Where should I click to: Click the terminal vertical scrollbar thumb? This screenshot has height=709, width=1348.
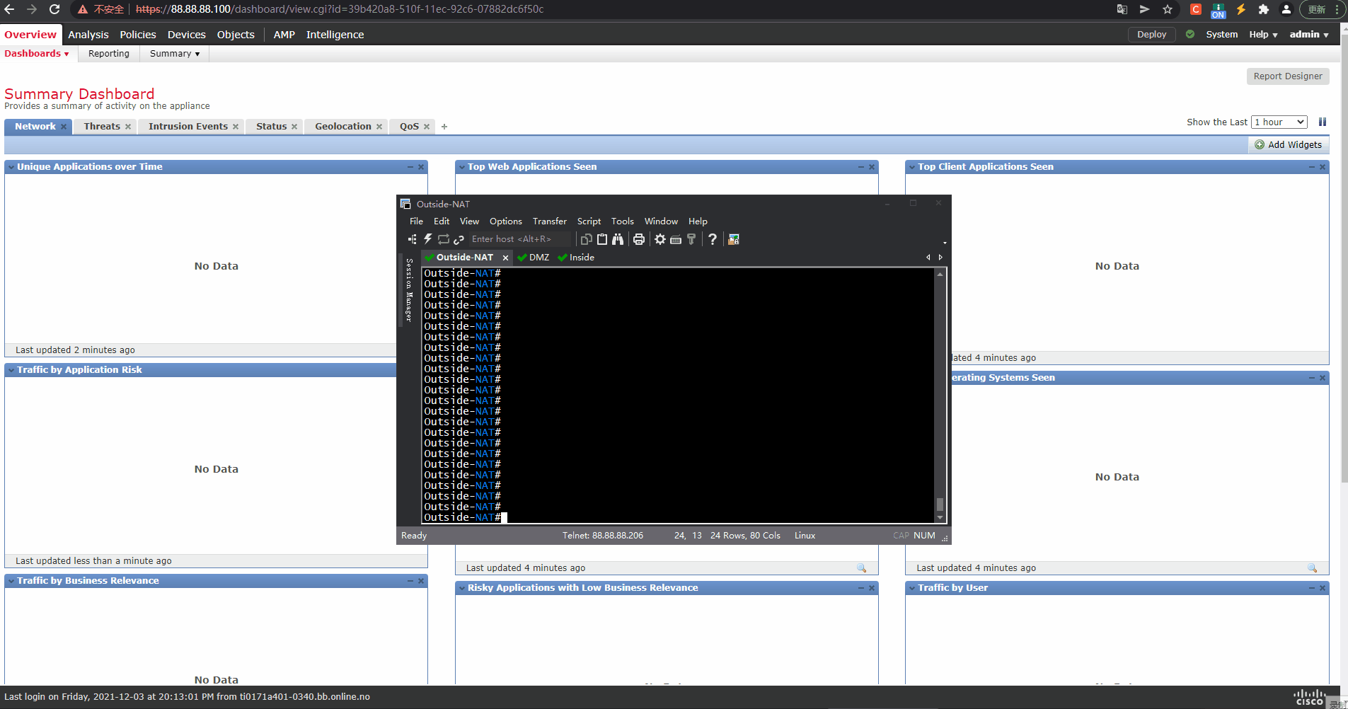click(940, 504)
